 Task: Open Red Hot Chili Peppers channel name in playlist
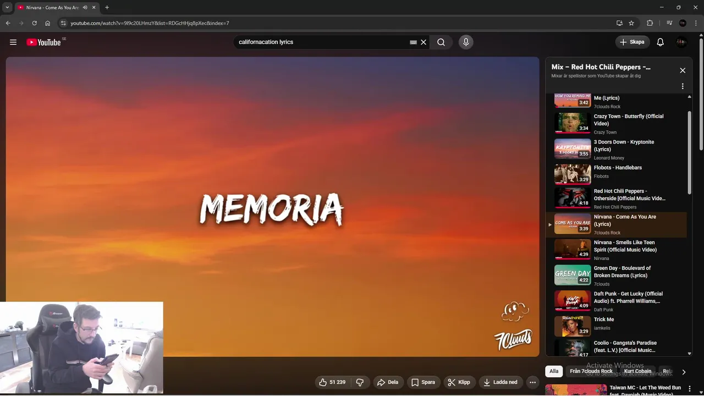(615, 207)
